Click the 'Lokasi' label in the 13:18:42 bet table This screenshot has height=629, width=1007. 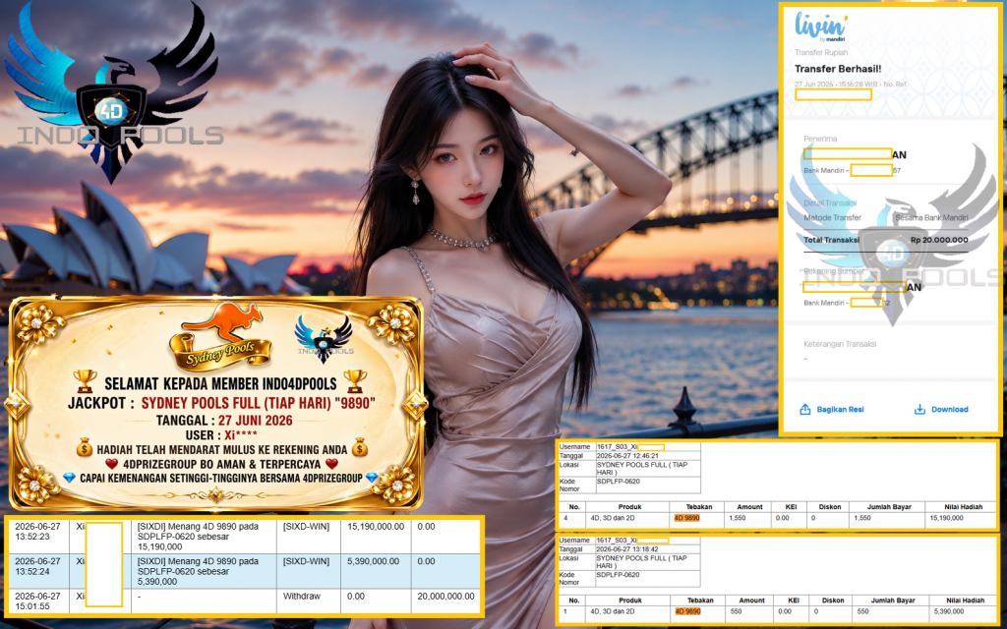tap(569, 558)
